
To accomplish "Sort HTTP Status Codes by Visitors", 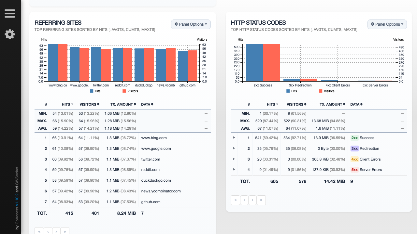I will coord(296,104).
